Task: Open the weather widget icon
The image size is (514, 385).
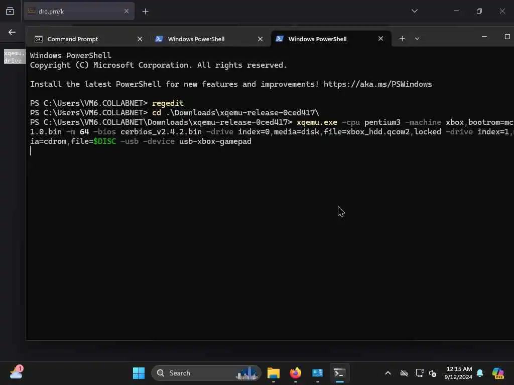Action: 16,372
